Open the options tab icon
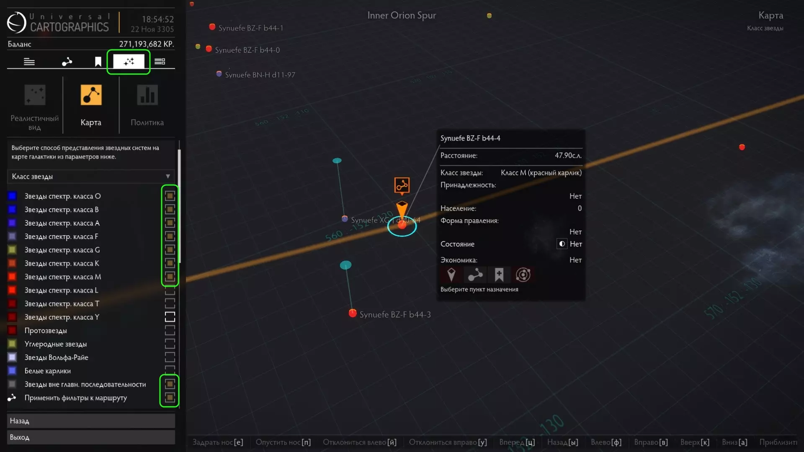Screen dimensions: 804x452 pyautogui.click(x=160, y=62)
